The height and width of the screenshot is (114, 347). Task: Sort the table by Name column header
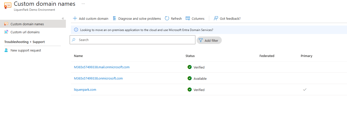(x=78, y=56)
